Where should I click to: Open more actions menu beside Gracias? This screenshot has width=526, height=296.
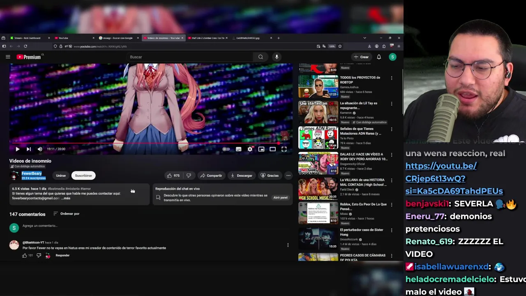(288, 176)
